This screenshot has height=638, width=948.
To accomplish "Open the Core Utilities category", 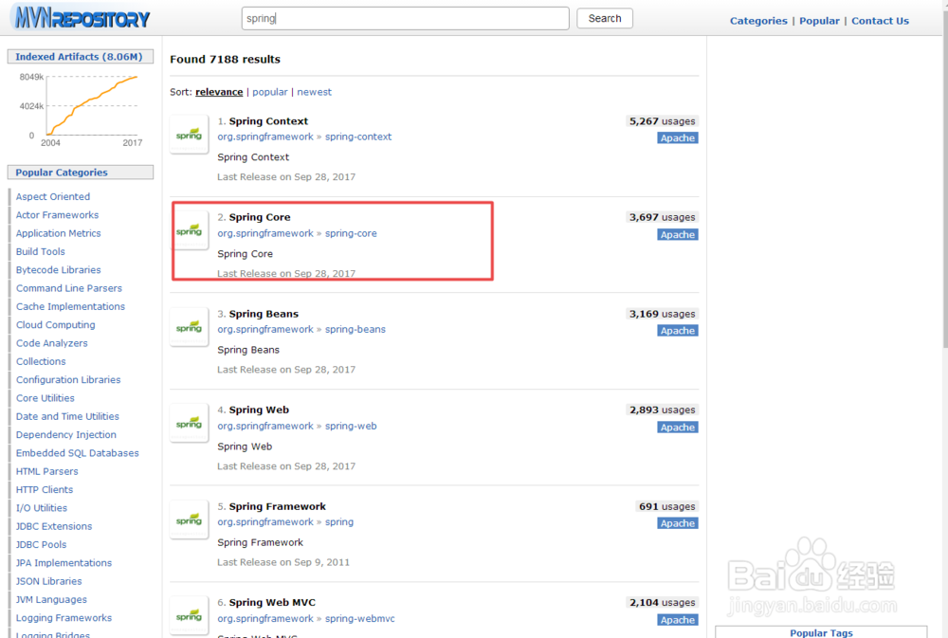I will [46, 398].
